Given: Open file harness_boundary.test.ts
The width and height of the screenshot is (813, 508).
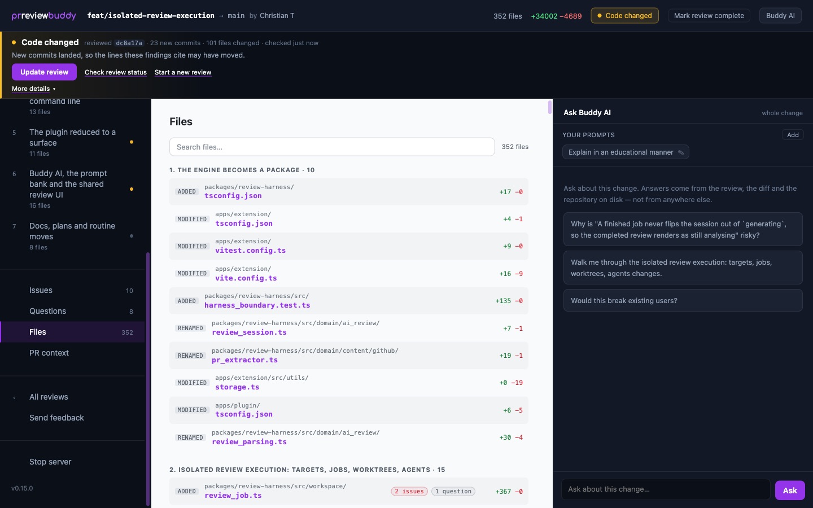Looking at the screenshot, I should coord(257,305).
